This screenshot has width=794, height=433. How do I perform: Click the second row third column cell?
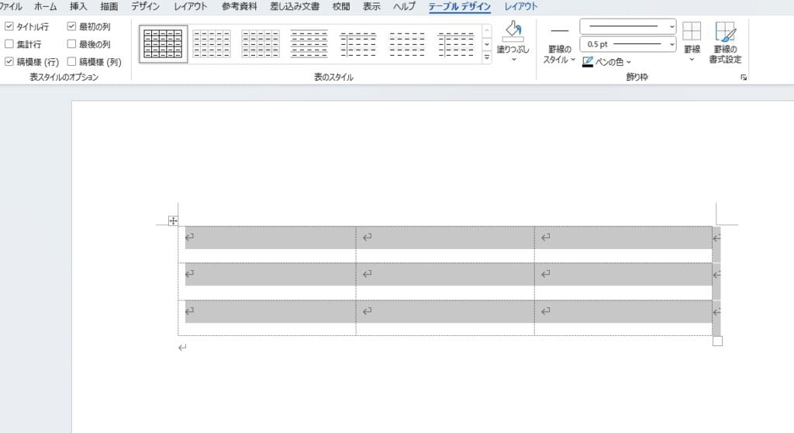(x=623, y=281)
